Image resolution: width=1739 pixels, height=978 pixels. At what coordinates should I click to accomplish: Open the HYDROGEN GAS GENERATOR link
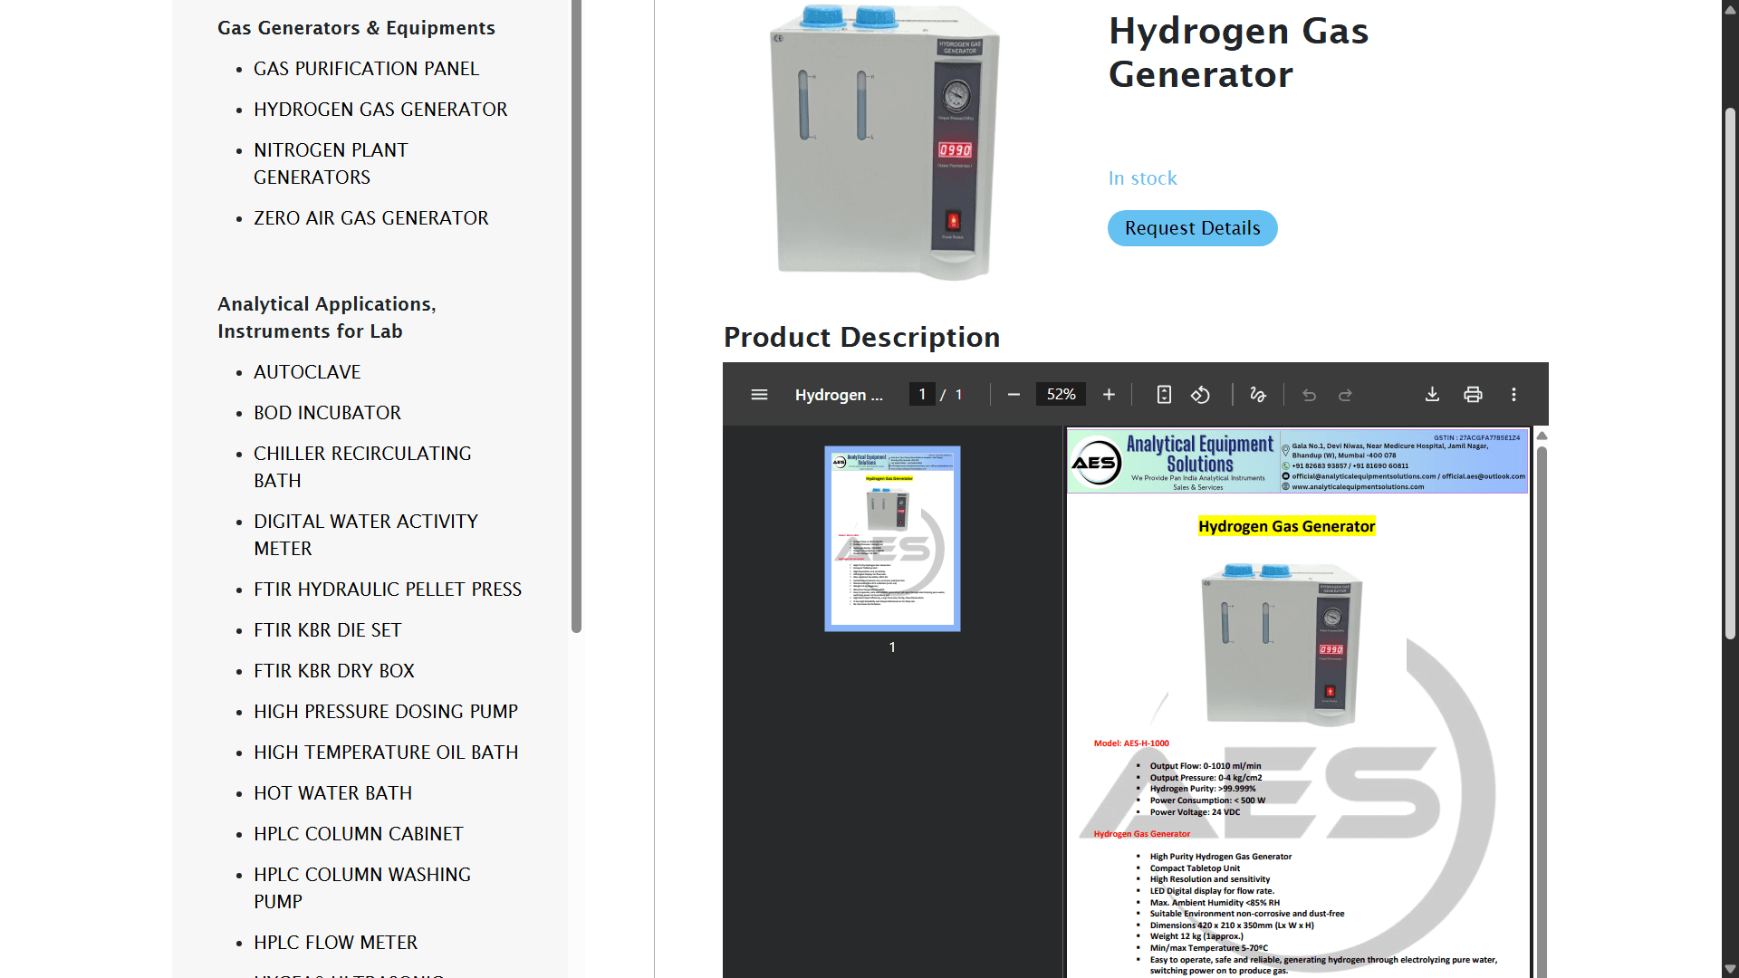pos(380,109)
